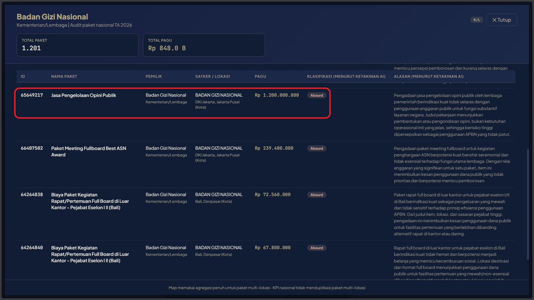Click the Pemilik column header

point(154,76)
